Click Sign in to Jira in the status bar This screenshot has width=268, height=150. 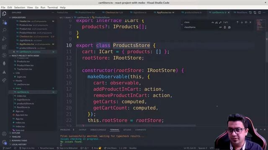coord(27,148)
